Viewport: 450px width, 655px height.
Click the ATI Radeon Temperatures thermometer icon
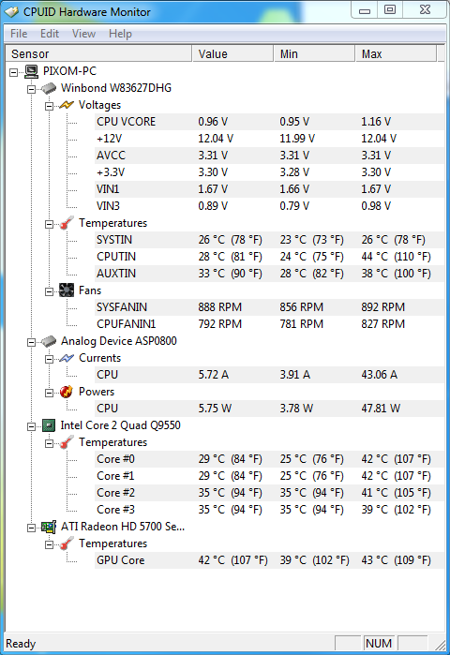tap(67, 543)
